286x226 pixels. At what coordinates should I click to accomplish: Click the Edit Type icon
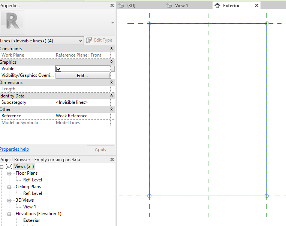tap(89, 40)
